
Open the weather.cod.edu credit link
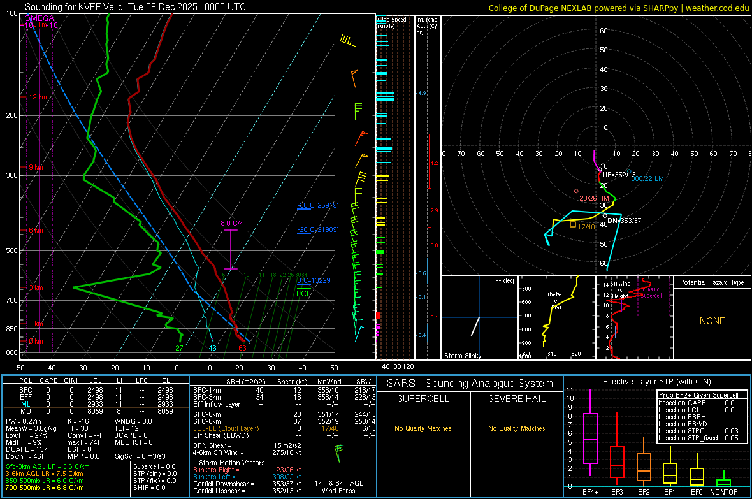pyautogui.click(x=717, y=8)
